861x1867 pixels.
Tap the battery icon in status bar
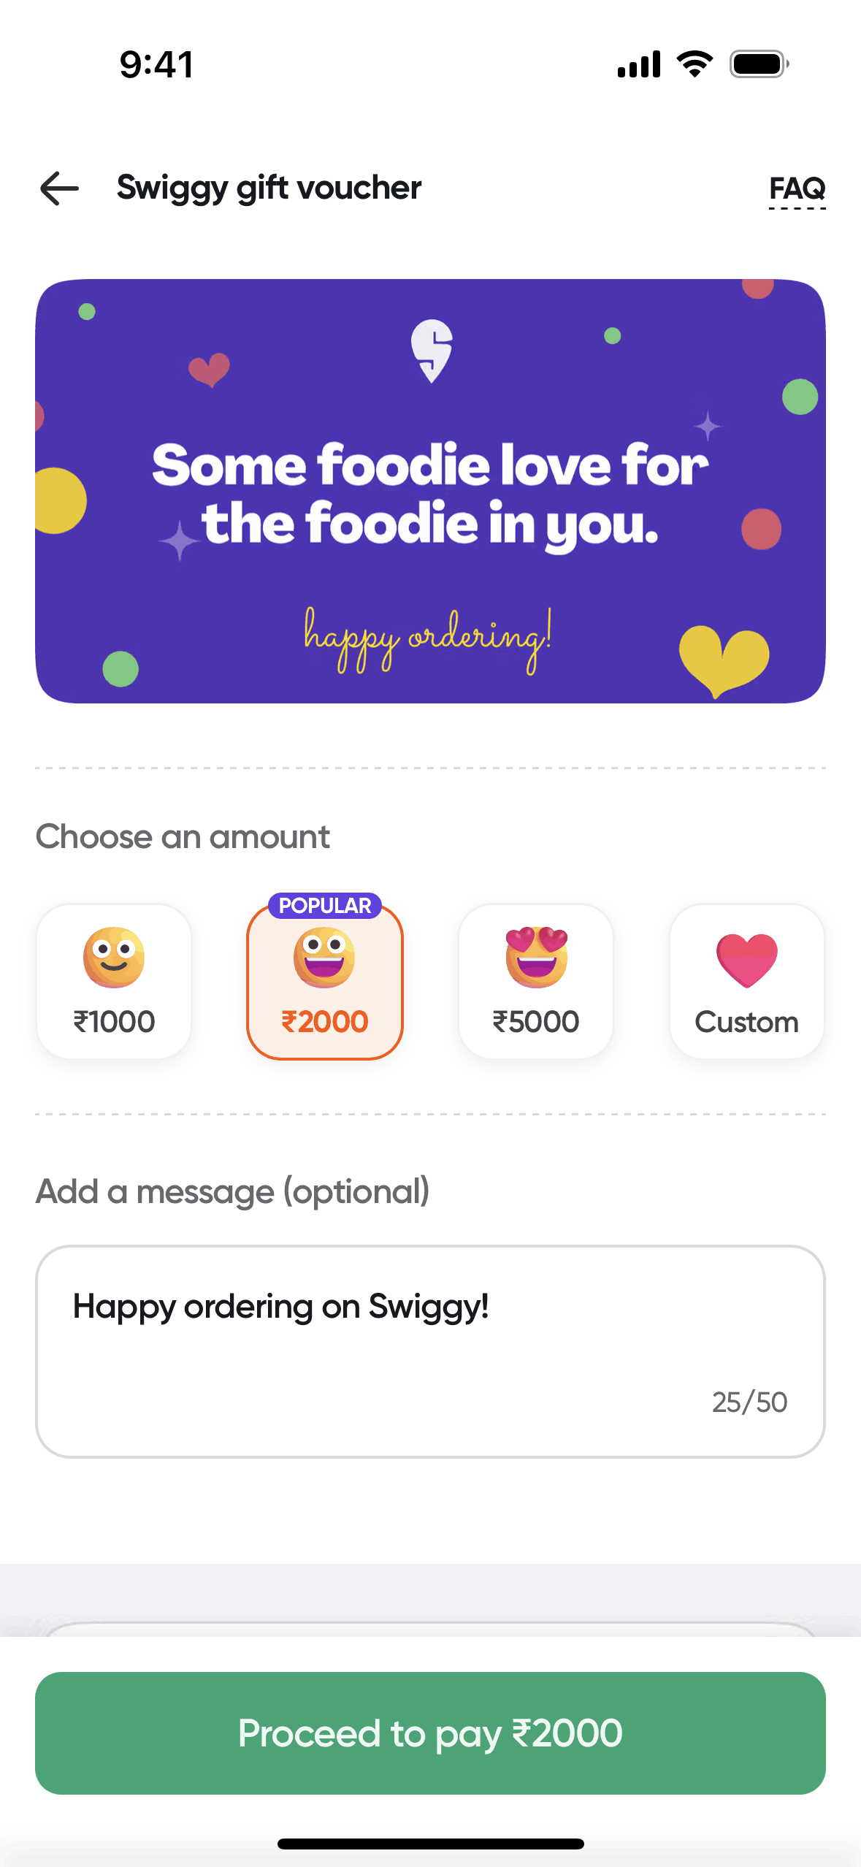point(759,64)
